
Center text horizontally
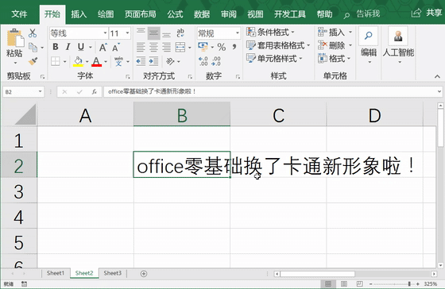(153, 47)
